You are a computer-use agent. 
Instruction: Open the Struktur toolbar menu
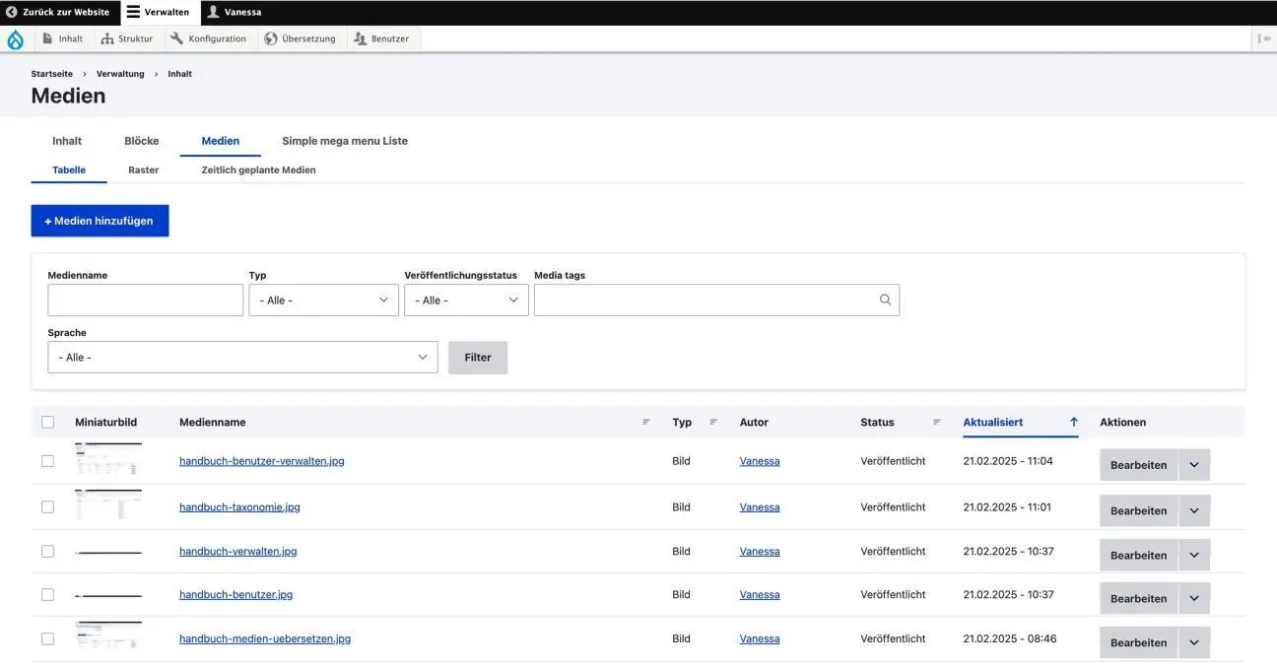coord(126,39)
